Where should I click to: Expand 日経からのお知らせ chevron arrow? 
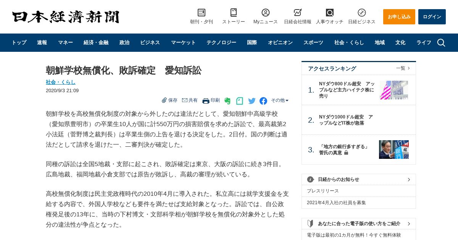click(x=409, y=179)
